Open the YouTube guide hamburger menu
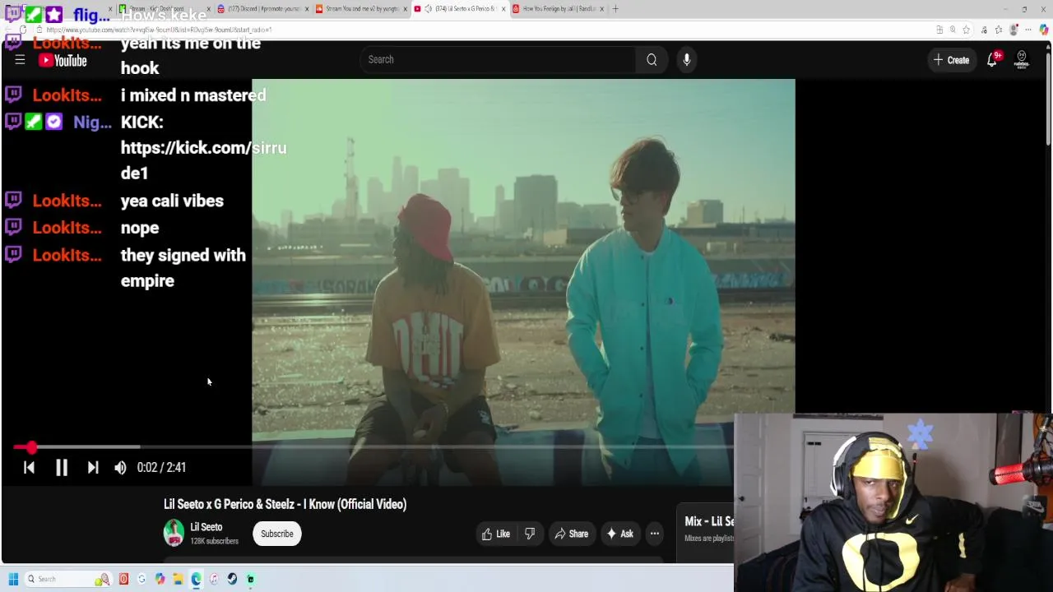Viewport: 1053px width, 592px height. 20,60
